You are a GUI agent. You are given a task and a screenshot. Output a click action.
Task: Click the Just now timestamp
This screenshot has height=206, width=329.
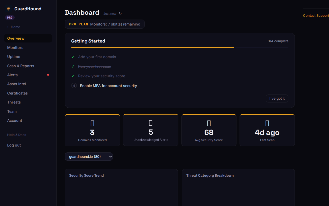110,14
